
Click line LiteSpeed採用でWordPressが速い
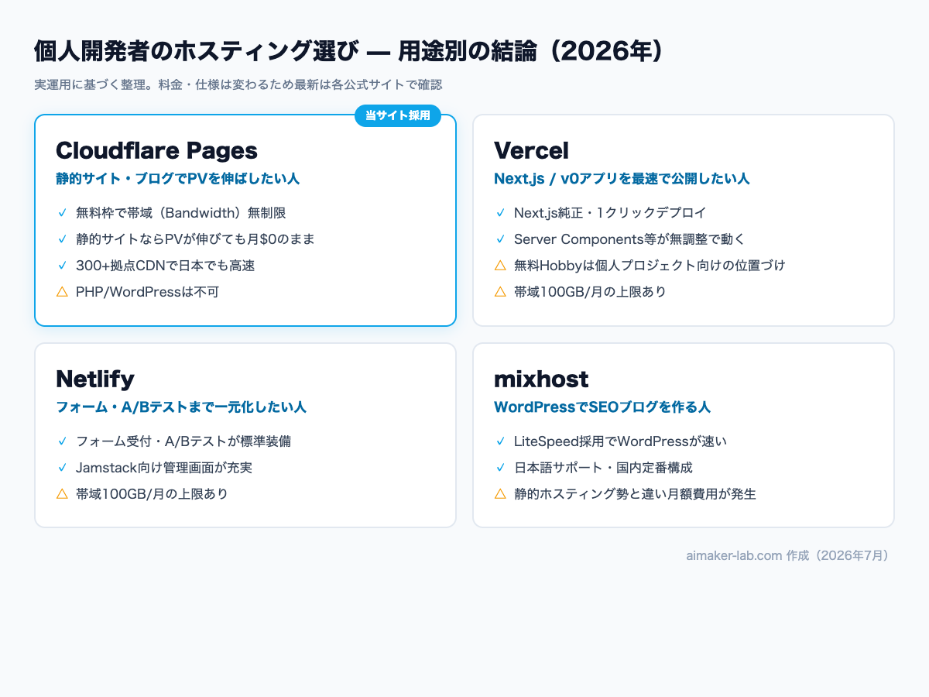pyautogui.click(x=620, y=441)
